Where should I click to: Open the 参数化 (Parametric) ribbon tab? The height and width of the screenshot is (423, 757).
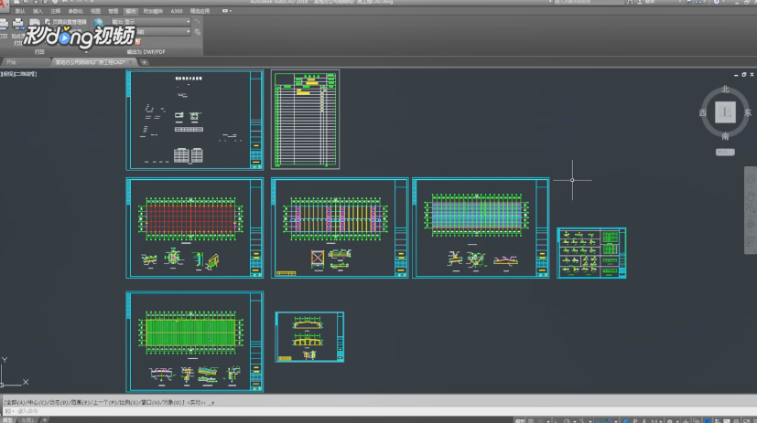click(x=75, y=11)
